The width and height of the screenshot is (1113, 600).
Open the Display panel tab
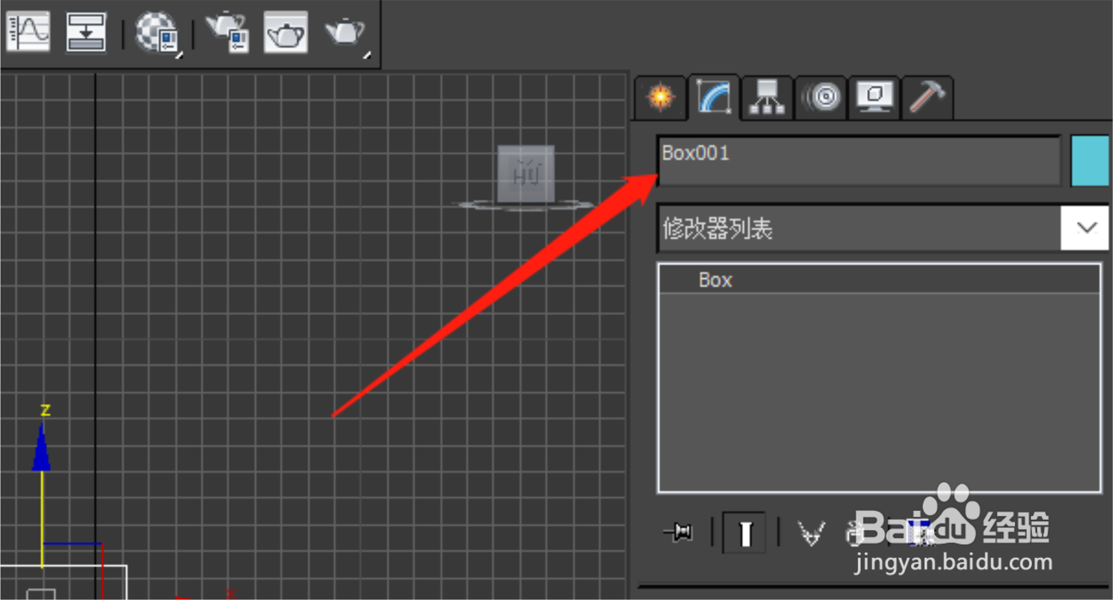click(x=874, y=97)
